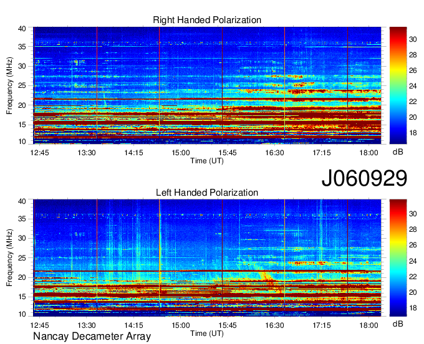Click the 18:00 tick label on top plot
Screen dimensions: 424x344
point(369,153)
